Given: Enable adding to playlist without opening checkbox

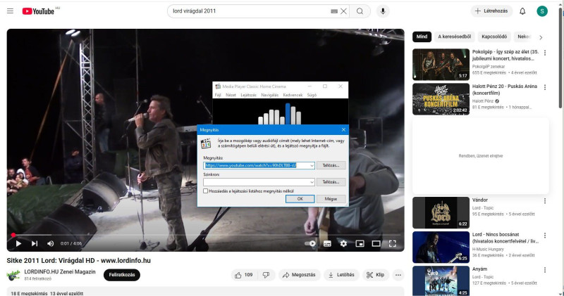Looking at the screenshot, I should point(205,191).
